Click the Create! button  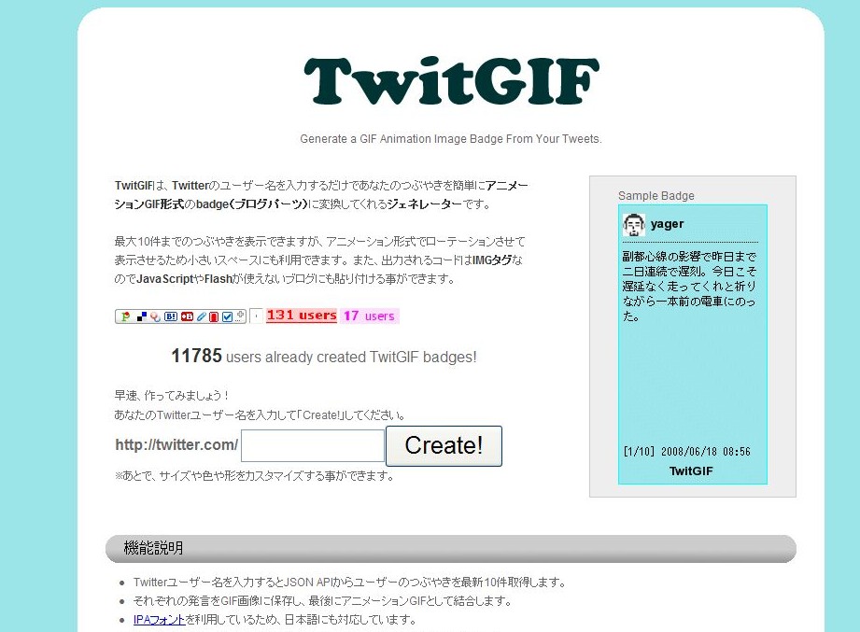pos(444,446)
